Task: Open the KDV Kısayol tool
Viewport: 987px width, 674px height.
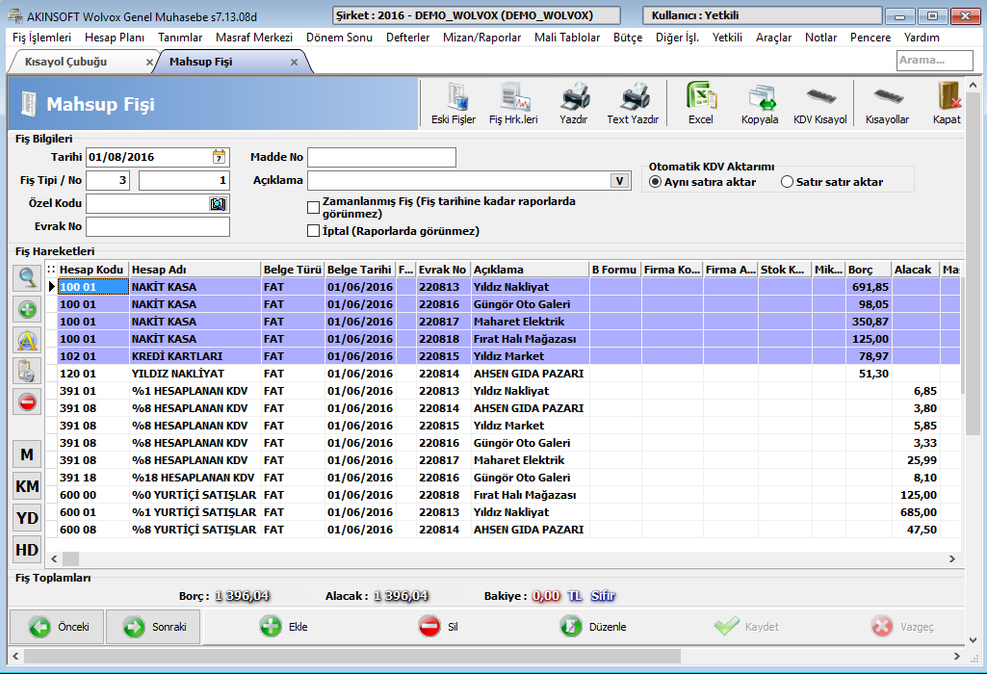Action: [x=820, y=103]
